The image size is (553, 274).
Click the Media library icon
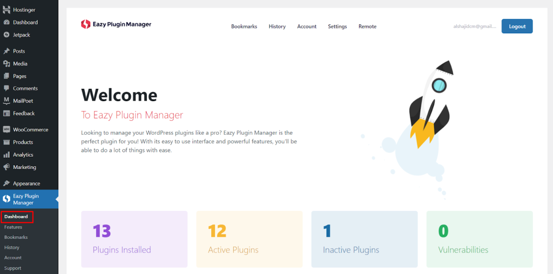coord(6,64)
